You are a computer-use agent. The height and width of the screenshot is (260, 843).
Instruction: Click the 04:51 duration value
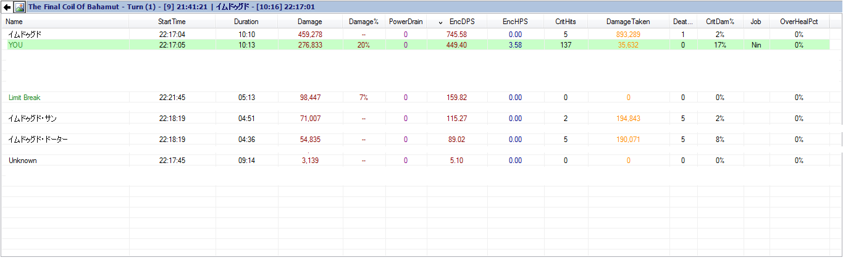tap(246, 119)
